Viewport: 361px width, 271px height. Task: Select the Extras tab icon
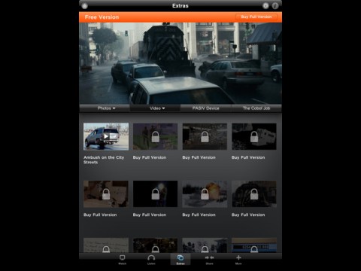click(180, 260)
